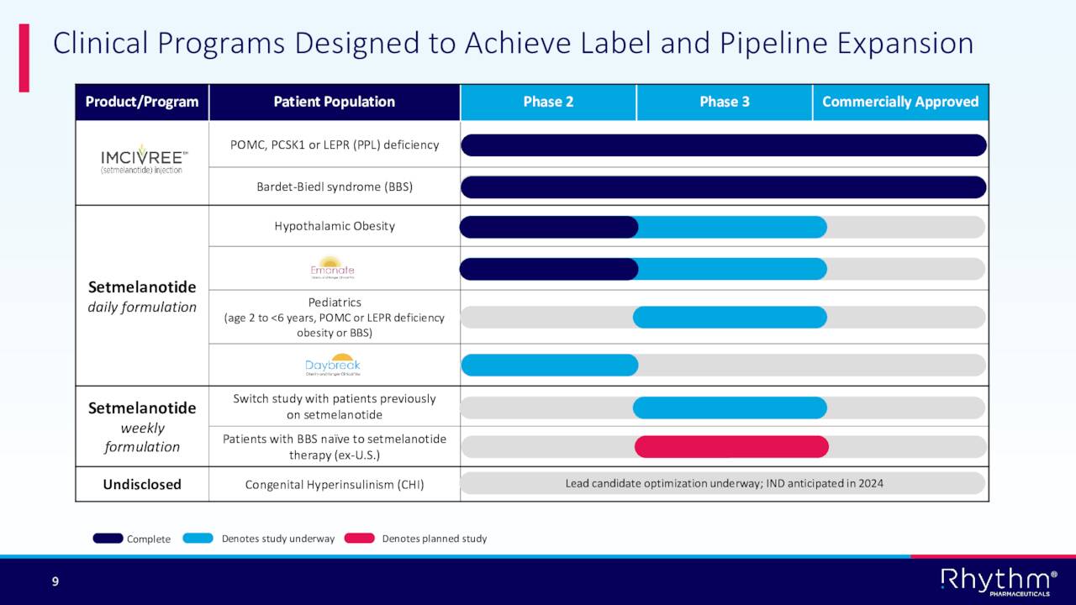Viewport: 1076px width, 605px height.
Task: Click 'Switch study with patients previously on setmelanotide'
Action: point(335,407)
